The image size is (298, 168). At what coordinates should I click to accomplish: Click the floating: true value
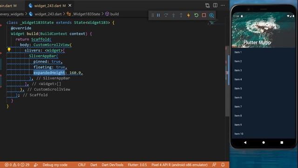61,67
